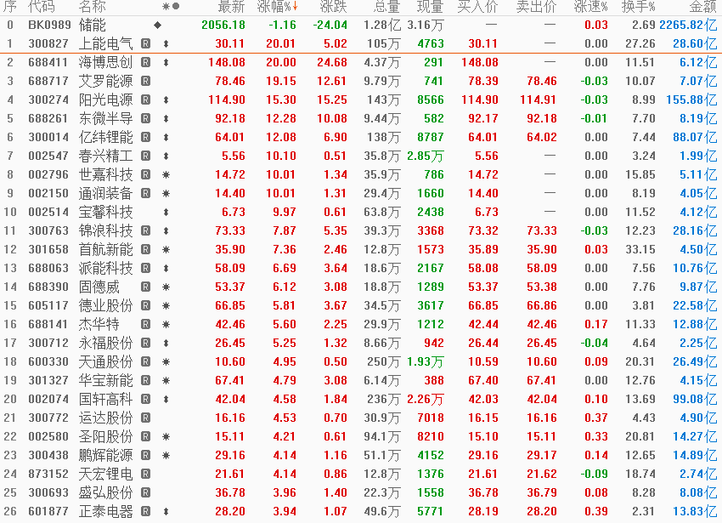The height and width of the screenshot is (523, 722).
Task: Sort by the 换手% column header
Action: [638, 7]
